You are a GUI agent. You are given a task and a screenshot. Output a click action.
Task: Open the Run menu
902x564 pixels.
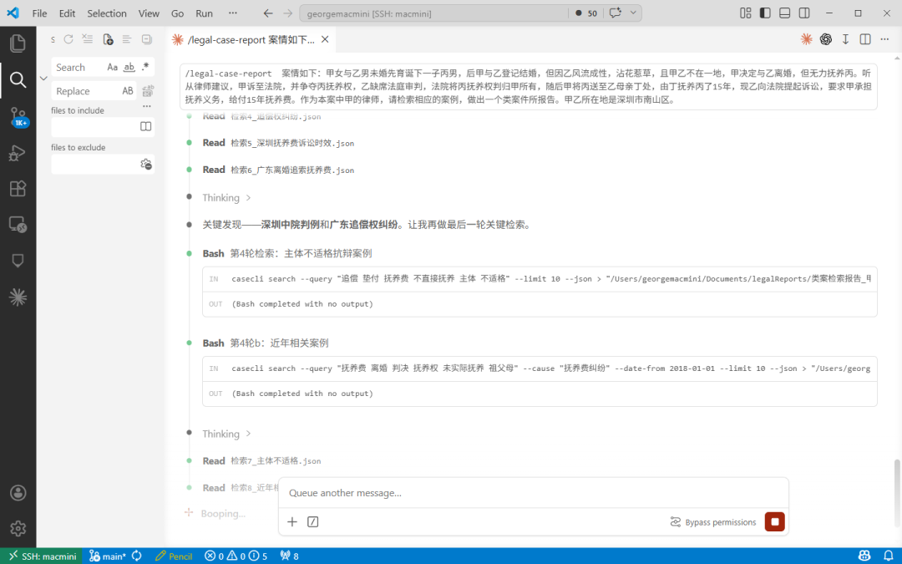tap(205, 13)
